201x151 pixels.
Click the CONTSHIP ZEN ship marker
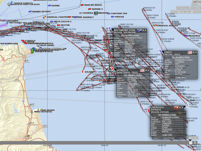pyautogui.click(x=109, y=13)
